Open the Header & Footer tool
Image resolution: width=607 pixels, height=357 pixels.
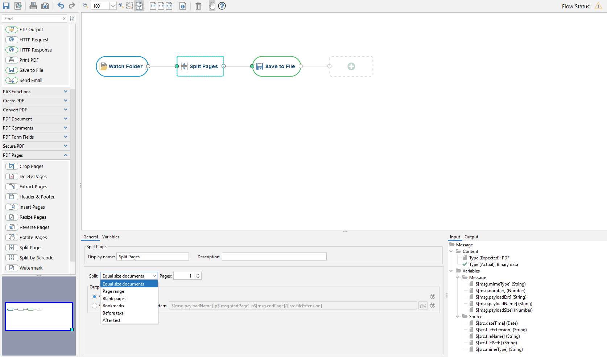pos(36,197)
